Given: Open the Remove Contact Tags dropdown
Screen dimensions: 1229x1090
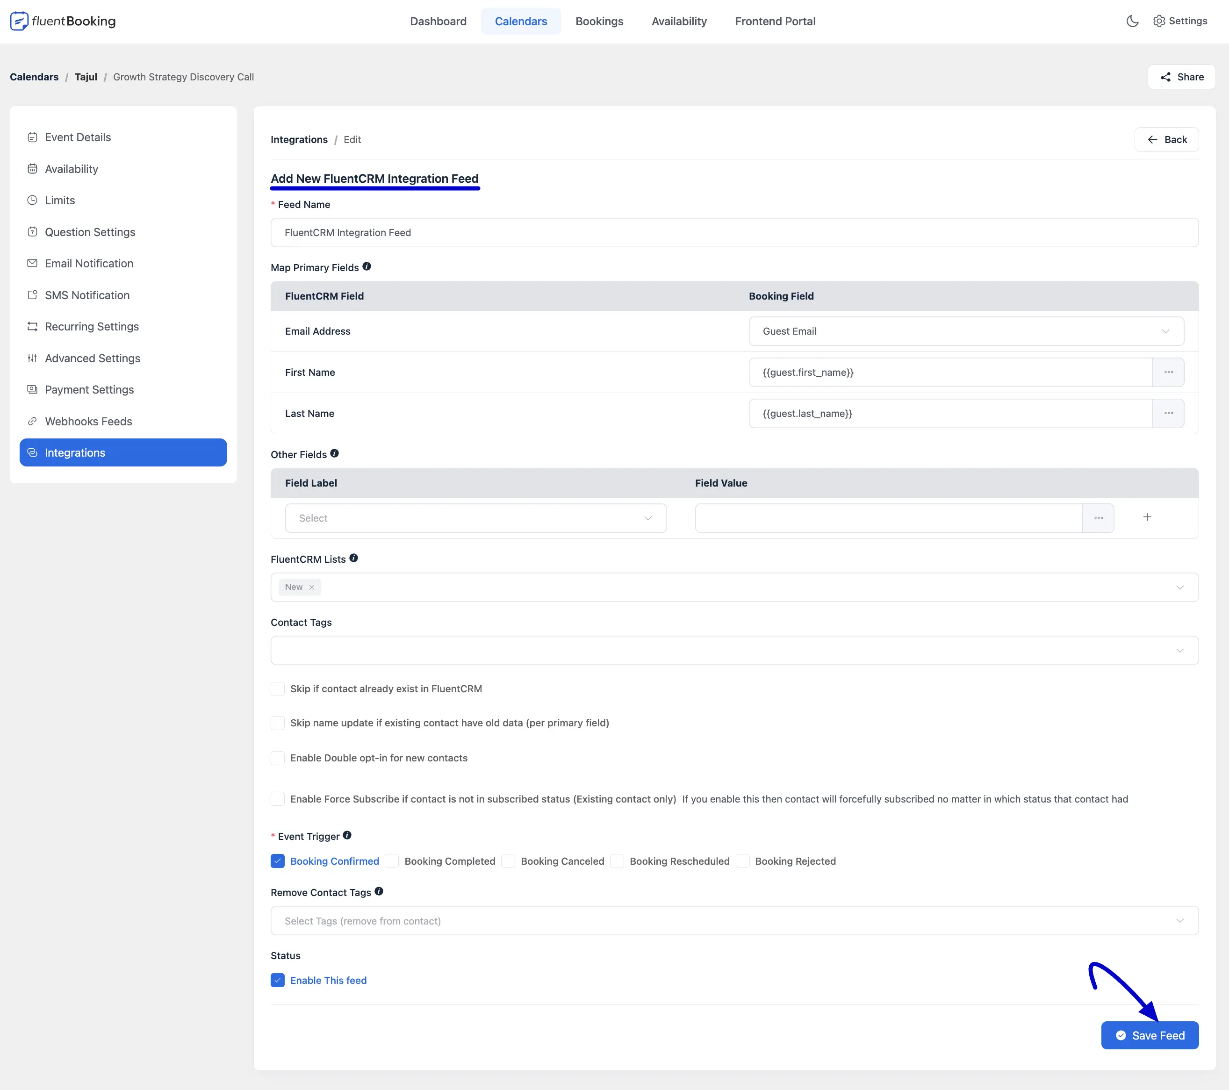Looking at the screenshot, I should pos(734,921).
